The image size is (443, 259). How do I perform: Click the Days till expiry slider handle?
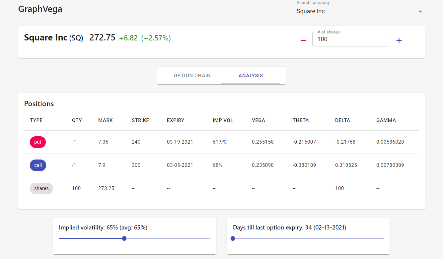point(233,238)
